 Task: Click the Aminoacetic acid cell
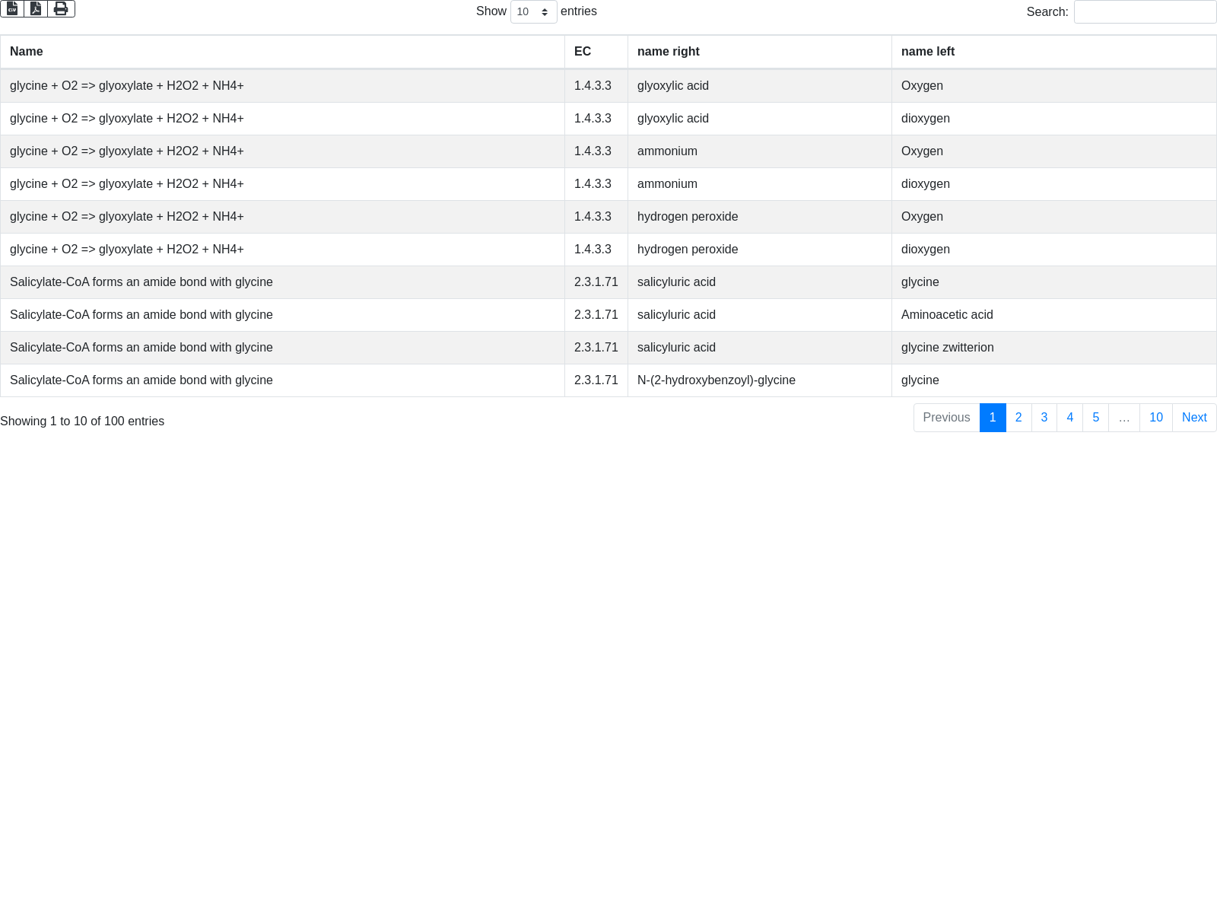[947, 315]
